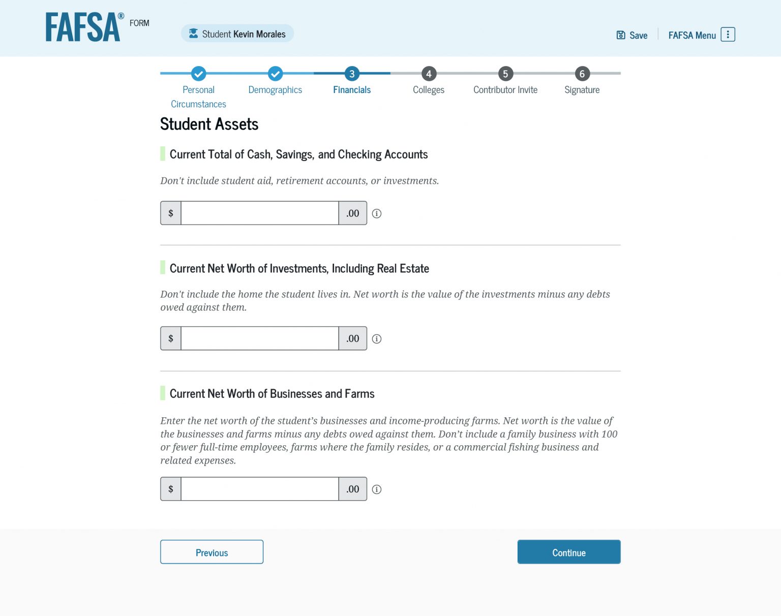Select the Financials step marked 3
The image size is (781, 616).
point(351,74)
